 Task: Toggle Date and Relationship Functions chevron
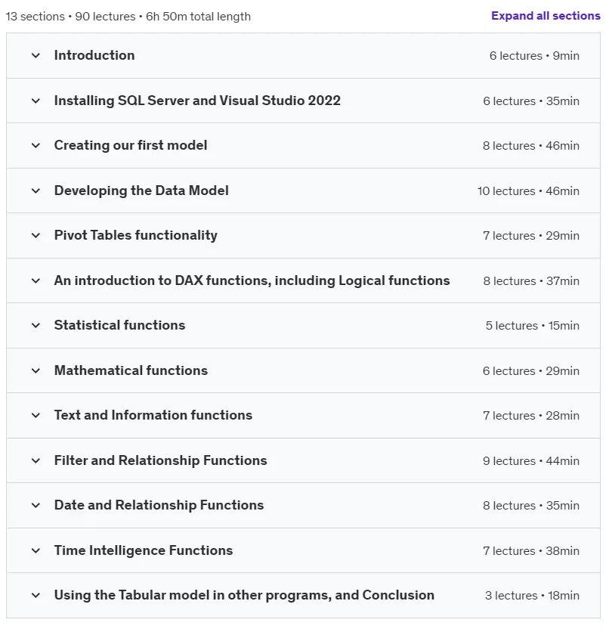36,505
